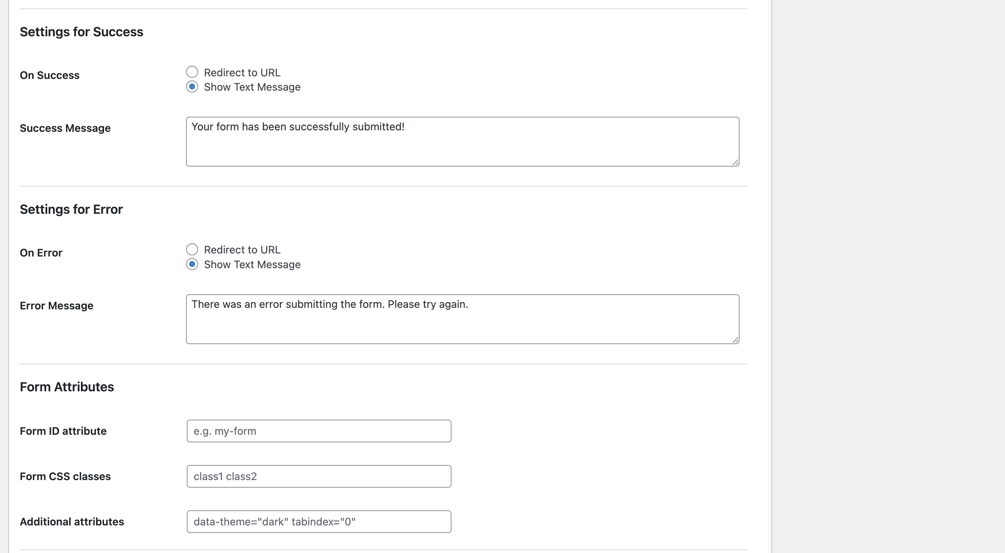Click the Form Attributes section heading

coord(67,386)
